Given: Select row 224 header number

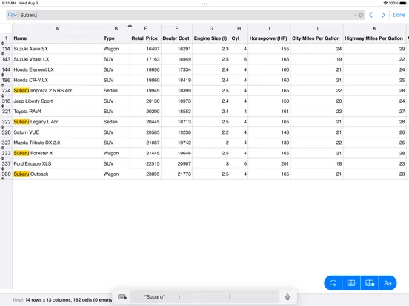Looking at the screenshot, I should [x=6, y=91].
